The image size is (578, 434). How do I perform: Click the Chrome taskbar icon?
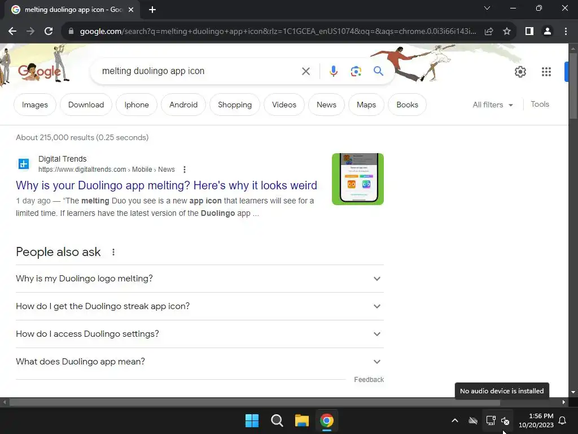pos(327,420)
